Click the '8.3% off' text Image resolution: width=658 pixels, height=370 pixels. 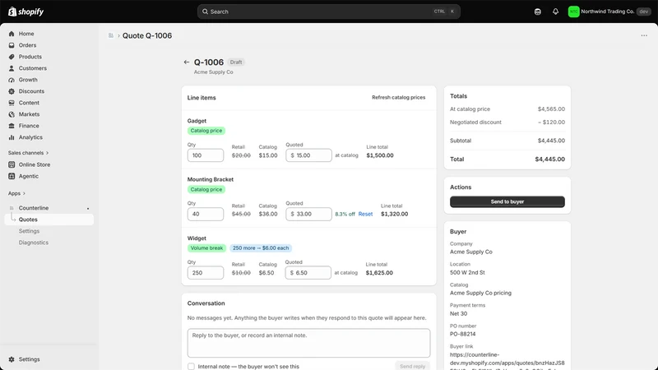click(x=345, y=214)
